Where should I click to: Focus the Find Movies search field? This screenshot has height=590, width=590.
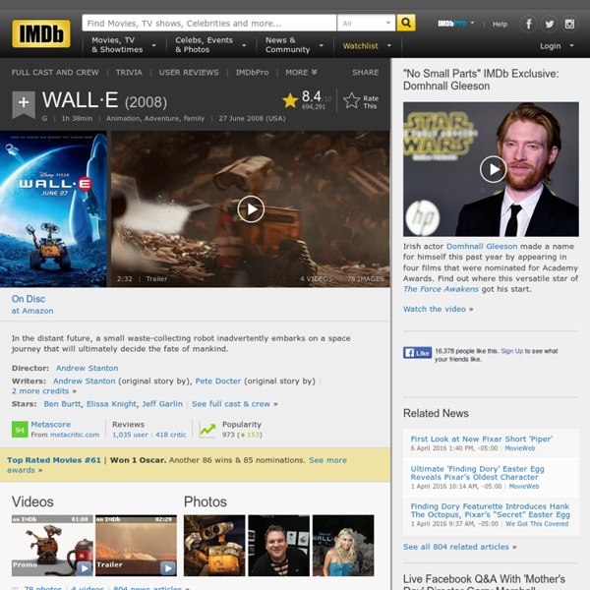click(208, 23)
